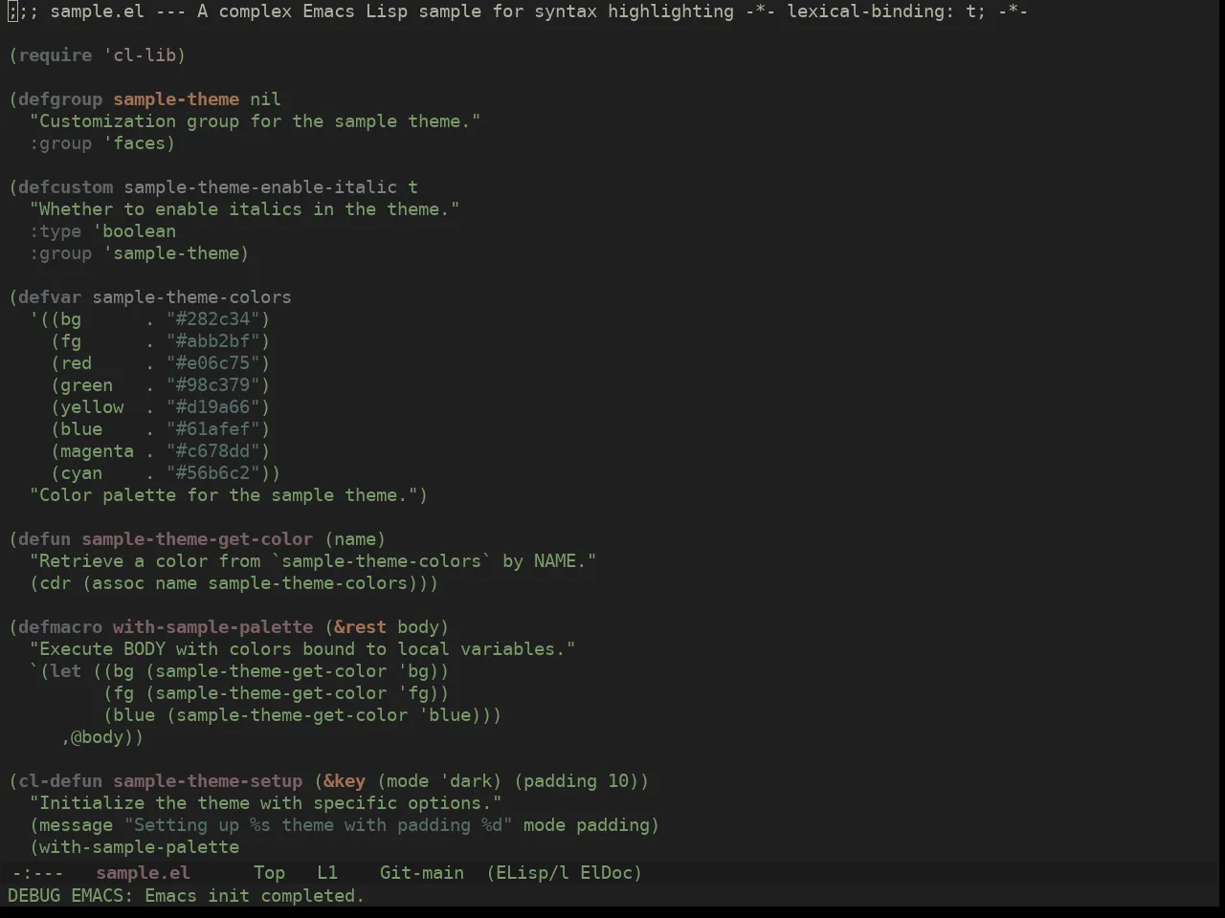
Task: Click docstring "Initialize the theme with specific options."
Action: tap(266, 802)
